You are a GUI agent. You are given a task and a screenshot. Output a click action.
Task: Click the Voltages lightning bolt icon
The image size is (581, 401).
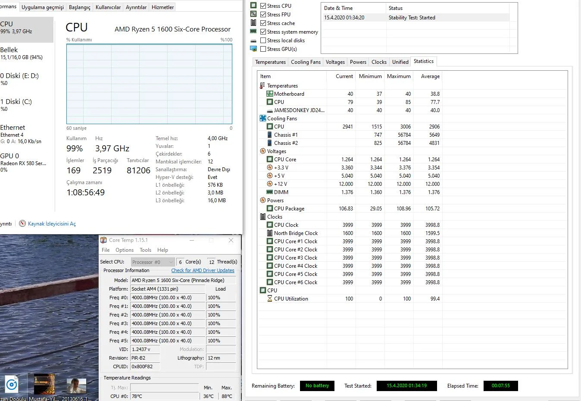[x=262, y=151]
